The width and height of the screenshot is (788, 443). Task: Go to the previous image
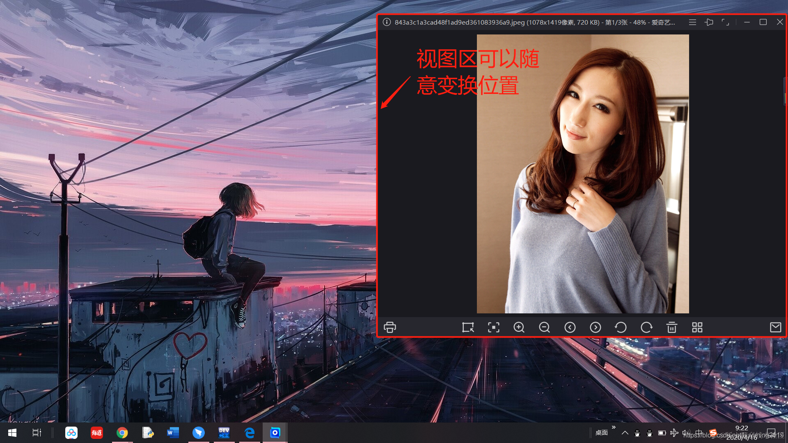[570, 327]
